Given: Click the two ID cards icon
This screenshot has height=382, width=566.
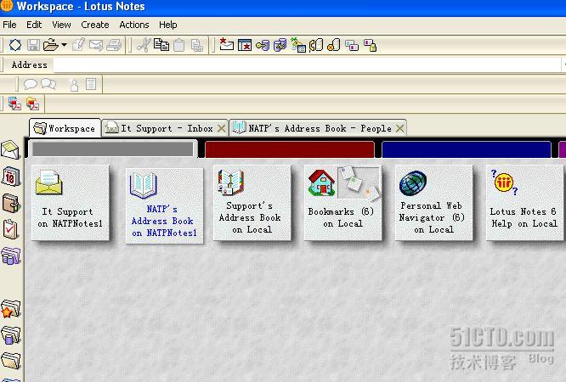Looking at the screenshot, I should (352, 46).
